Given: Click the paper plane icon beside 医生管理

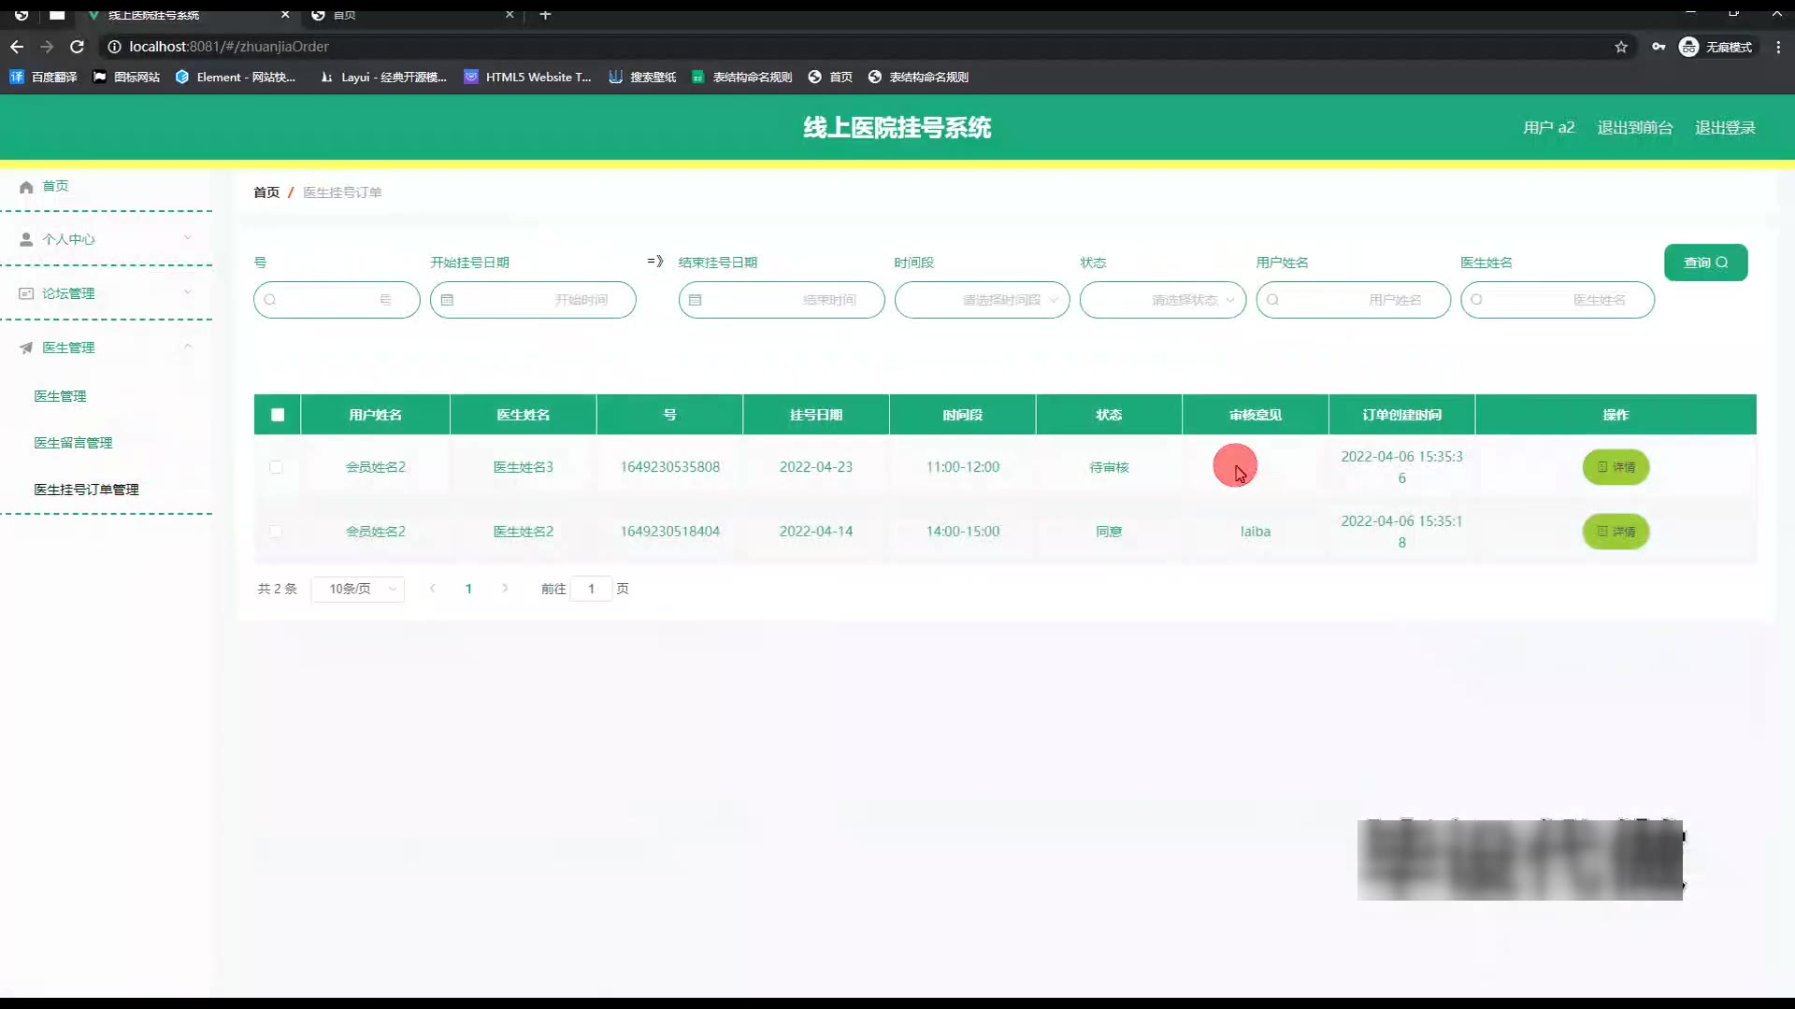Looking at the screenshot, I should [26, 348].
